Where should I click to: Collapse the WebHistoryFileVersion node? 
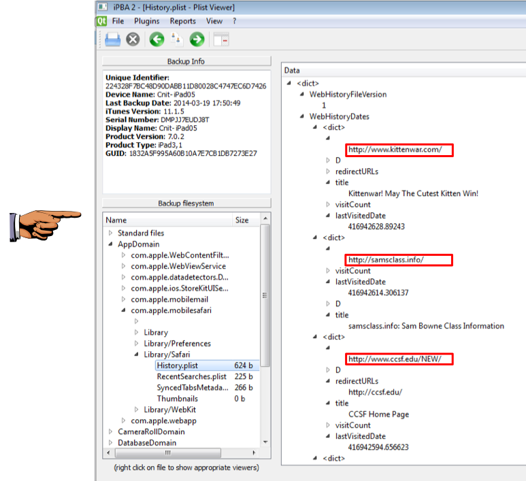coord(302,95)
